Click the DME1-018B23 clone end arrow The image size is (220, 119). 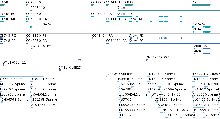click(60, 70)
